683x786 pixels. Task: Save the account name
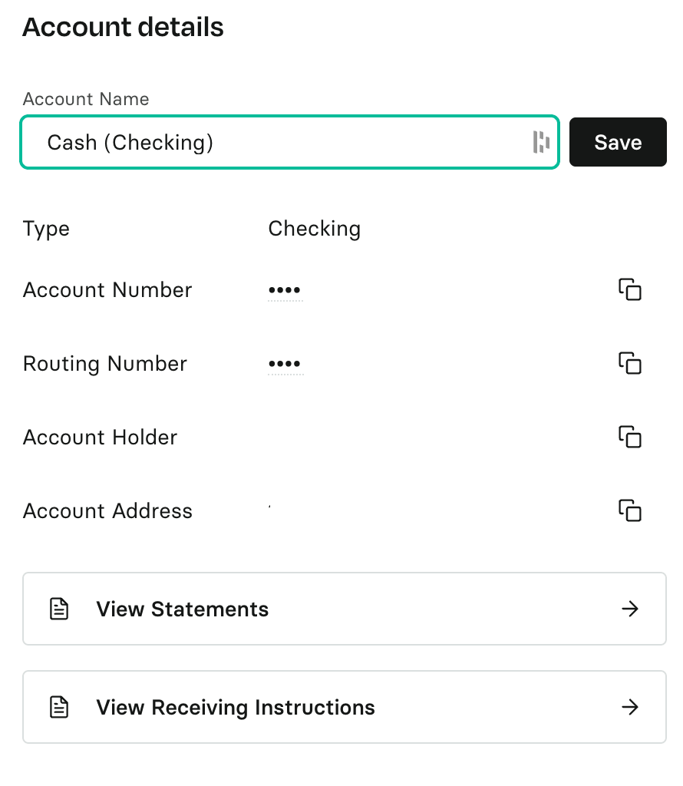[x=618, y=142]
